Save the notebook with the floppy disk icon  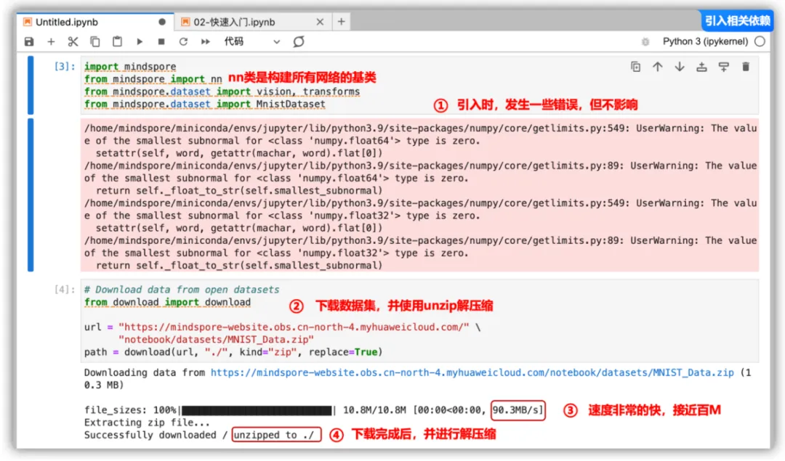(29, 41)
